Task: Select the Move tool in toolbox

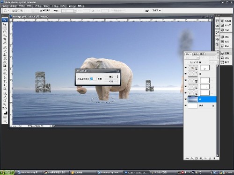Action: tap(5, 24)
